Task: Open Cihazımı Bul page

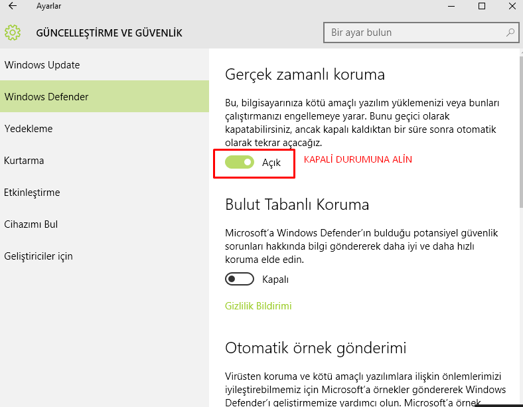Action: [31, 224]
